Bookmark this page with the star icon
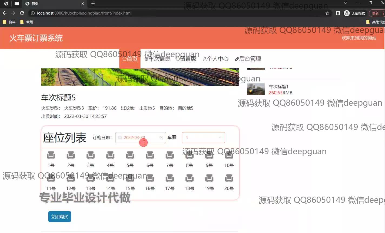 click(327, 13)
